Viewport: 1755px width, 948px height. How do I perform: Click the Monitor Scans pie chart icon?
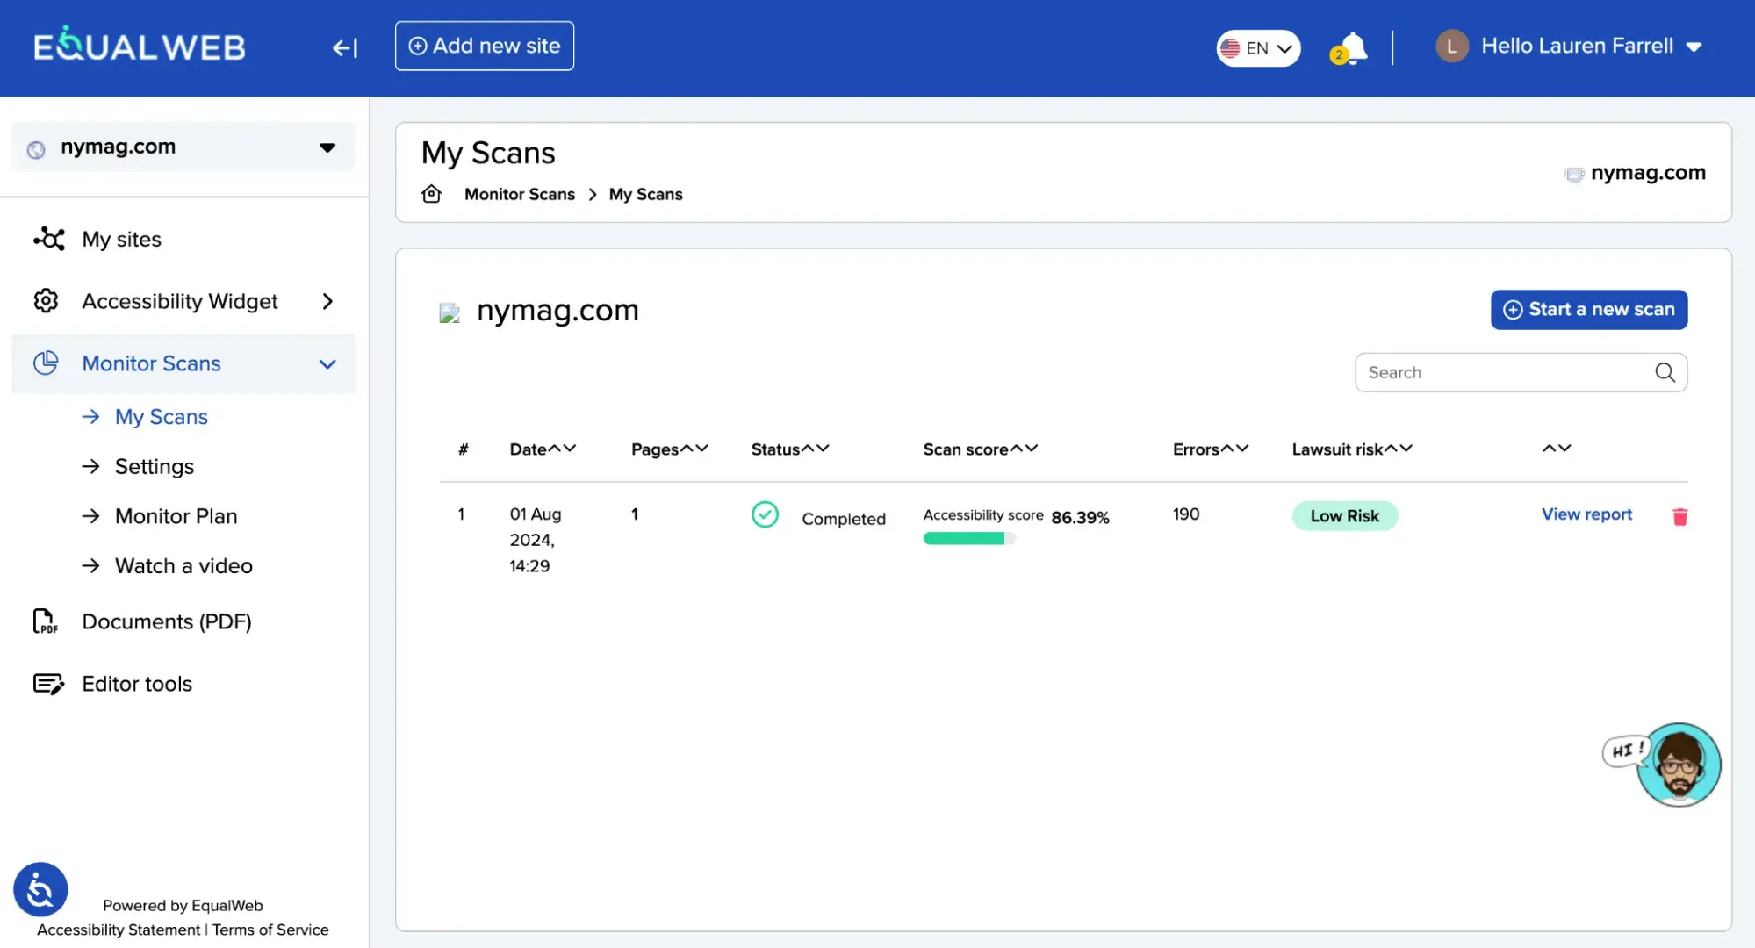tap(46, 363)
